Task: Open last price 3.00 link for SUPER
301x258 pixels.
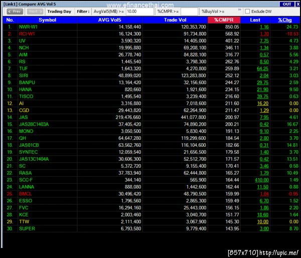Action: point(264,228)
